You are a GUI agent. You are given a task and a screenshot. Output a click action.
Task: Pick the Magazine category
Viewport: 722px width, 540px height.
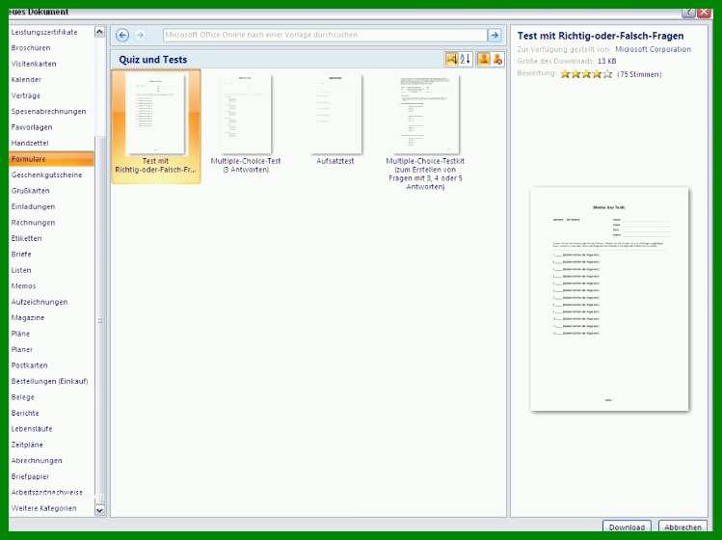coord(28,318)
